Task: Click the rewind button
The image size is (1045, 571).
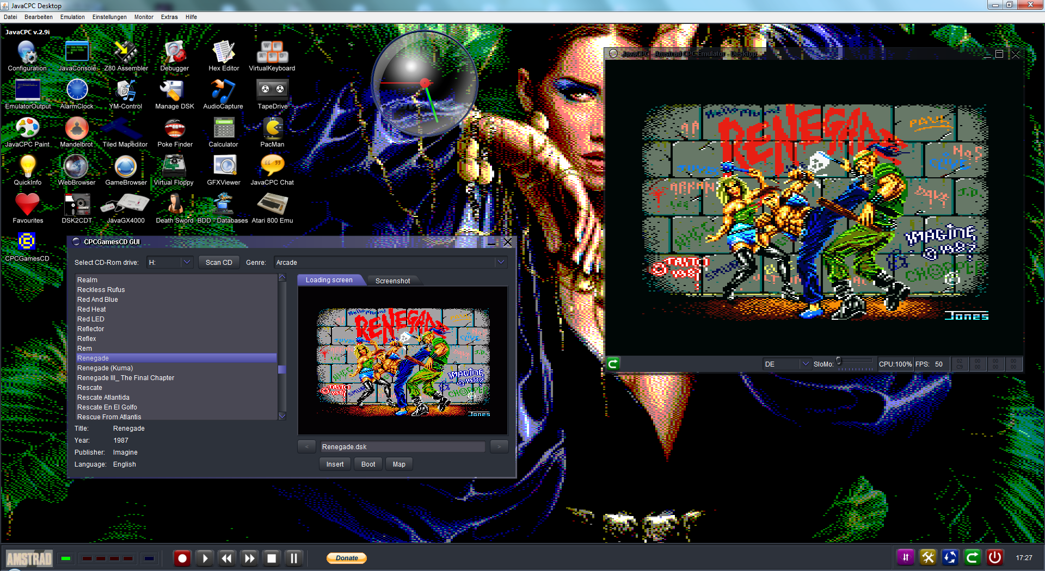Action: click(227, 558)
